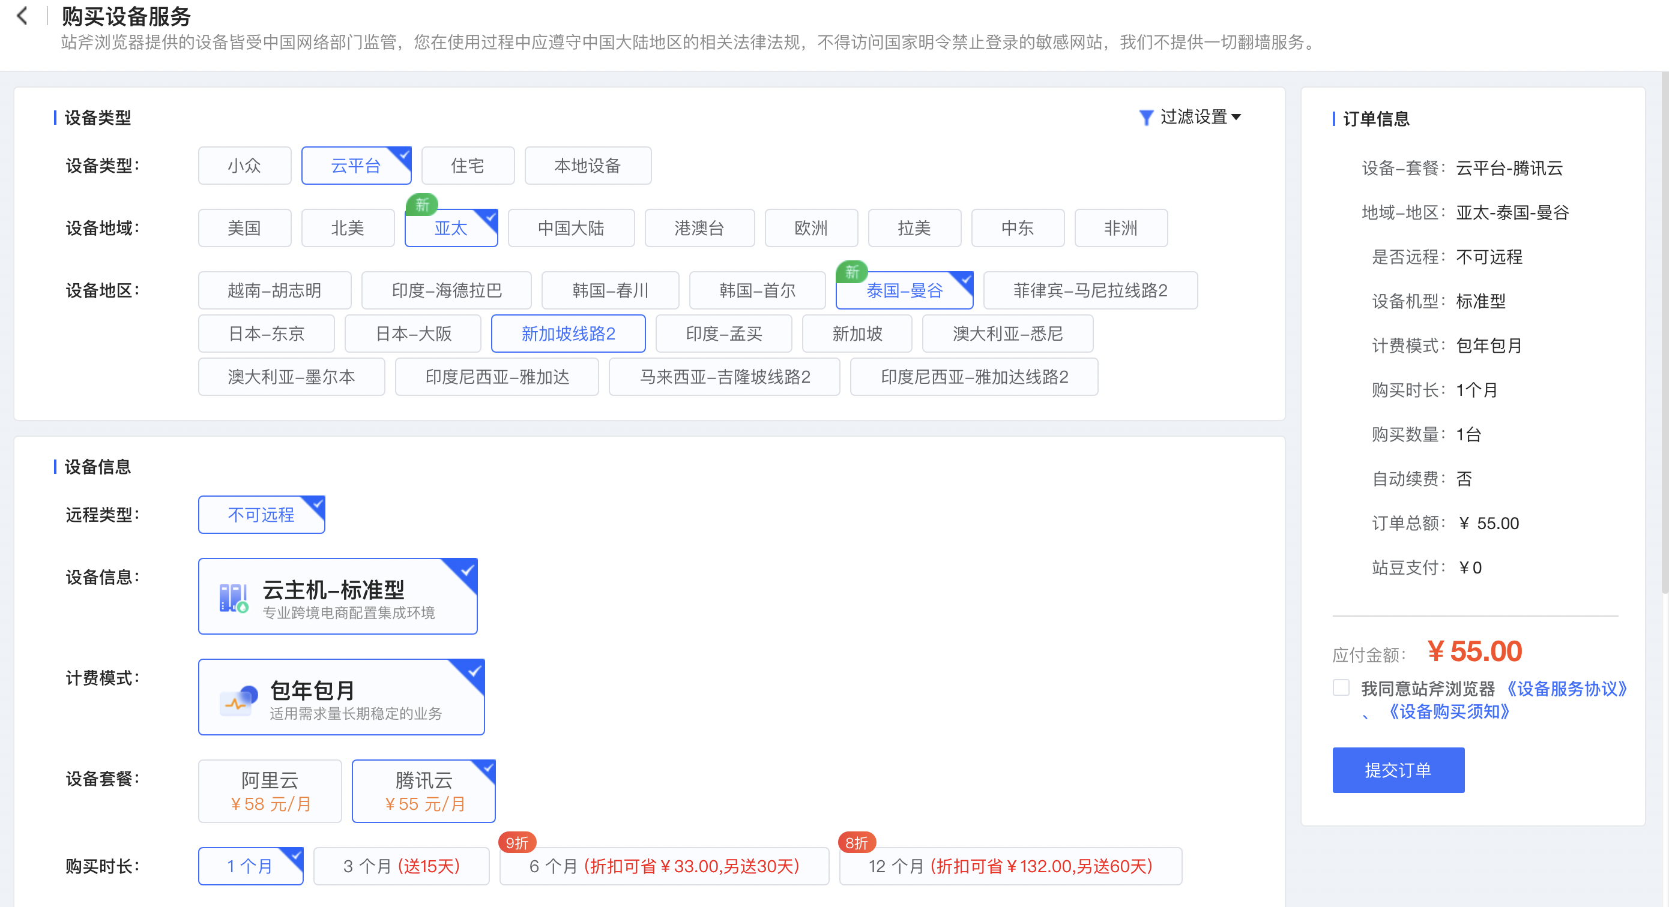
Task: Switch region to 中国大陆
Action: [x=571, y=228]
